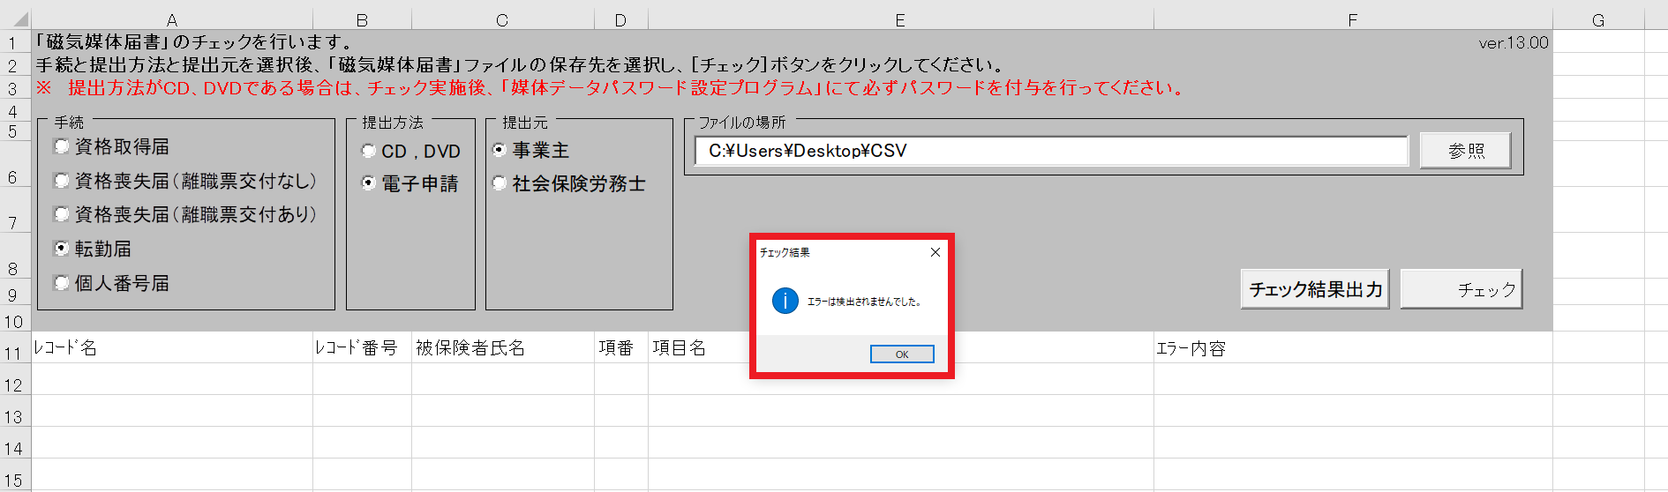Select column G header
Viewport: 1668px width, 492px height.
point(1598,20)
